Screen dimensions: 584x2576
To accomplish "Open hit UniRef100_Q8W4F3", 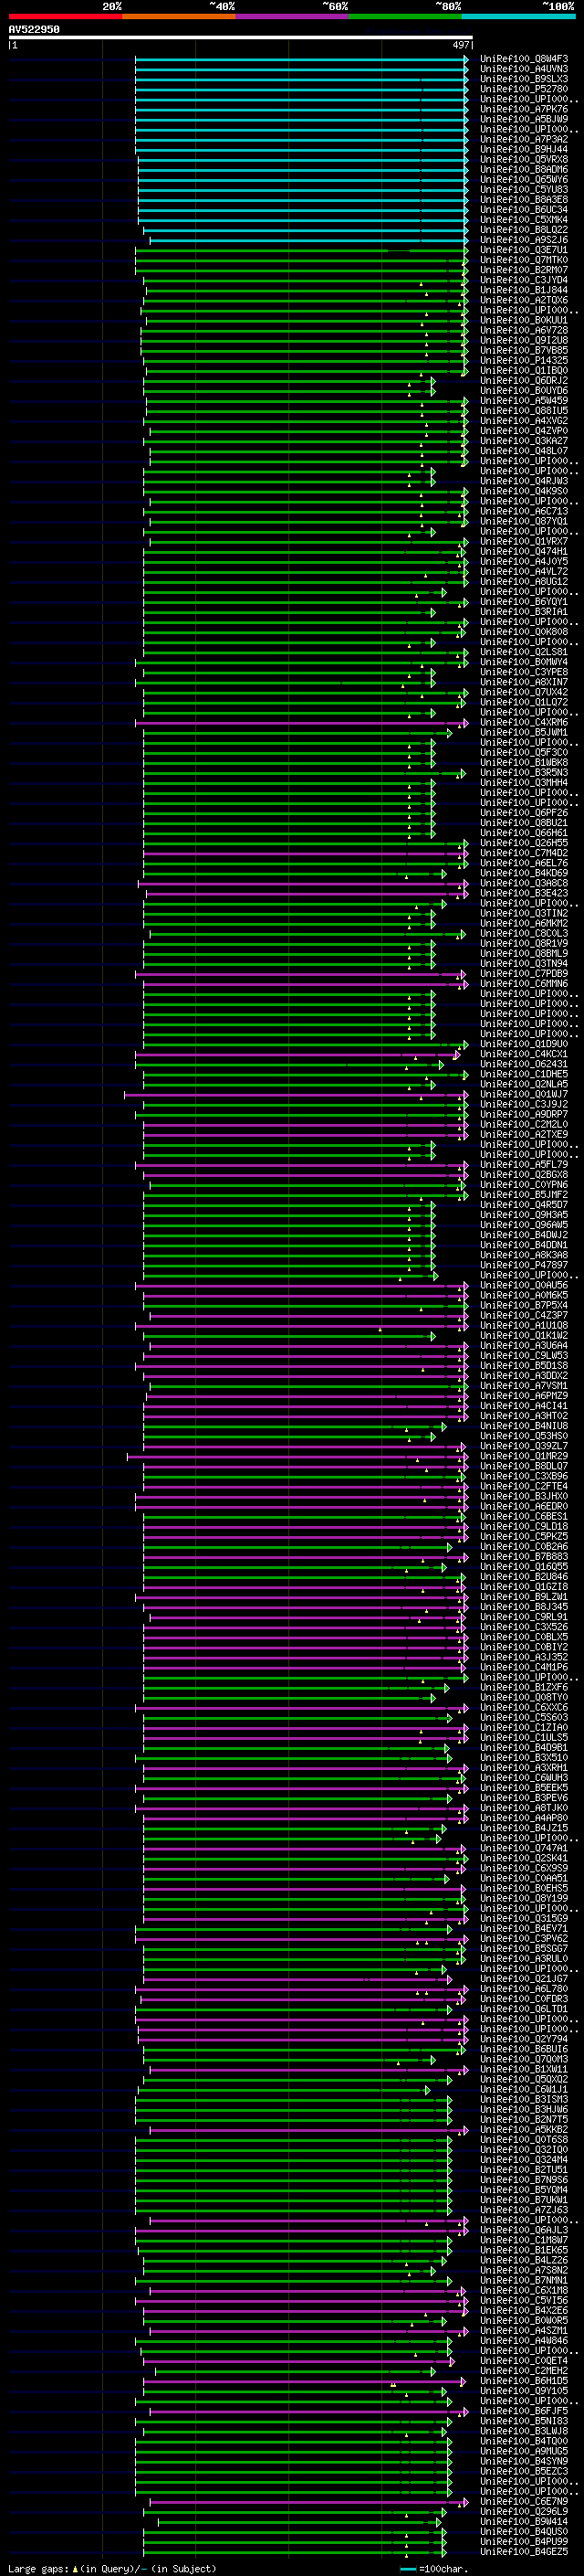I will (x=524, y=59).
